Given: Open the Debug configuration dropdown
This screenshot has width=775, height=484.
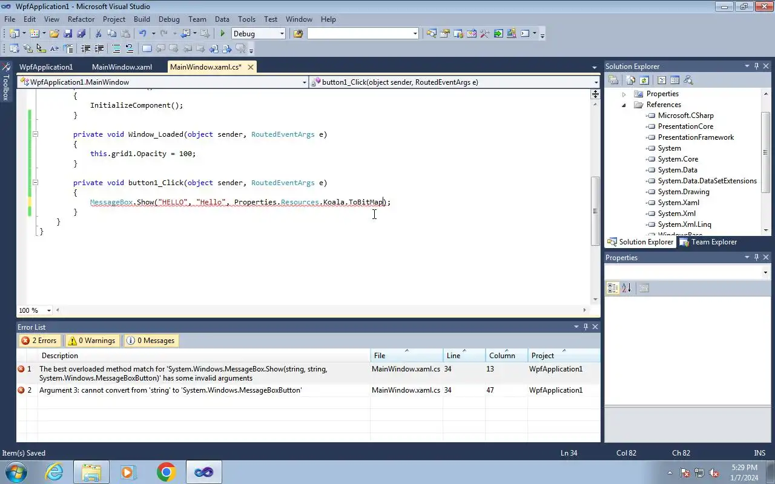Looking at the screenshot, I should pyautogui.click(x=282, y=34).
